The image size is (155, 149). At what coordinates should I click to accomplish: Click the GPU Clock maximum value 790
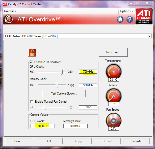[70, 72]
